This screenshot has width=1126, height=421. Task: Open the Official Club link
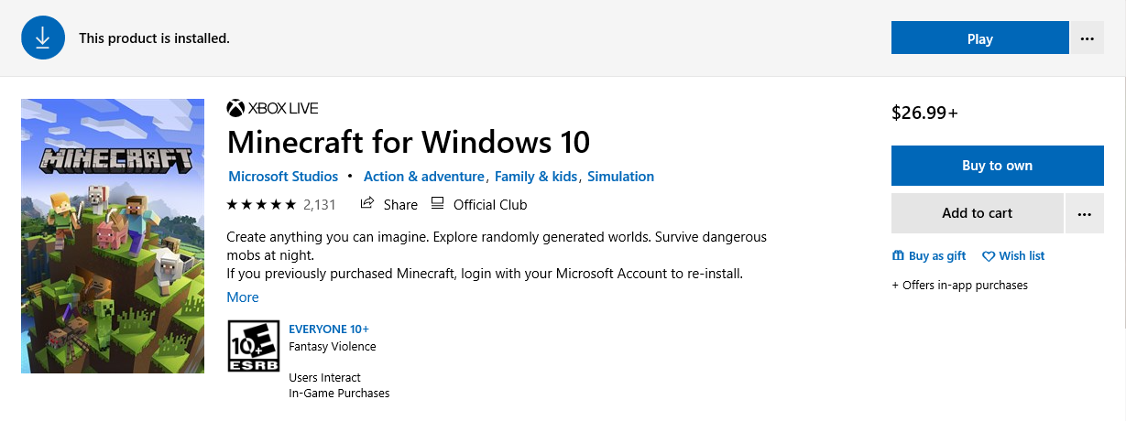point(490,204)
